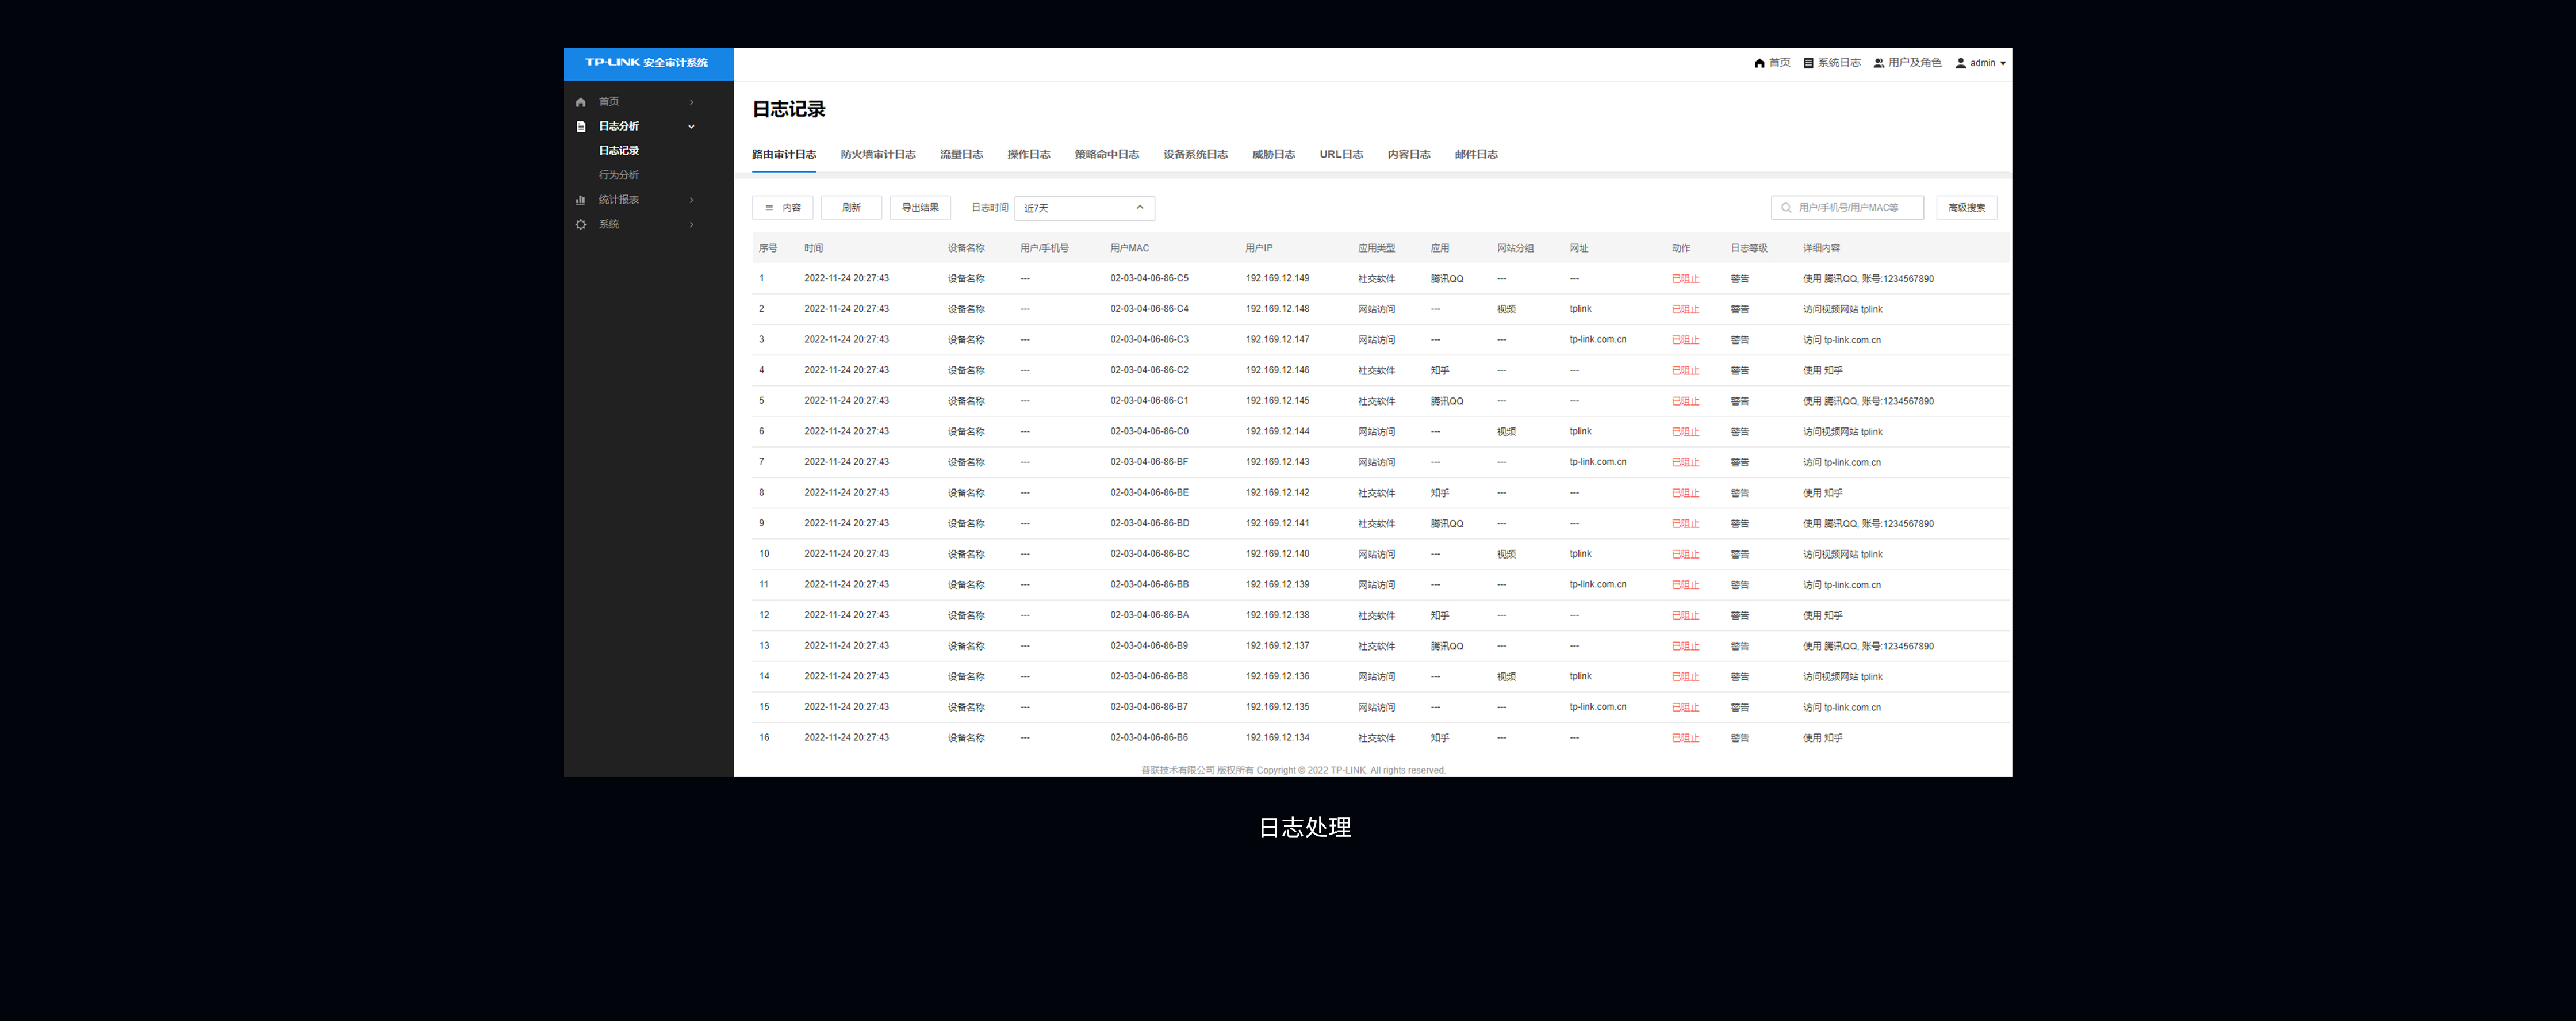
Task: Click the top-right 系统日志 list icon
Action: click(1808, 63)
